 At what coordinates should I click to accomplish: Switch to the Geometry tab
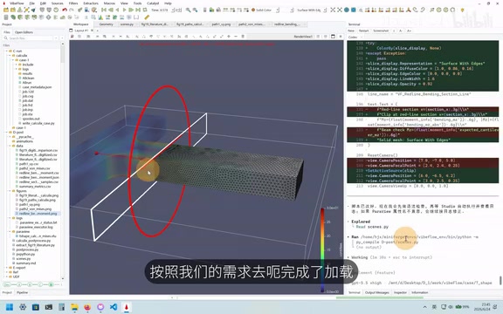click(106, 24)
